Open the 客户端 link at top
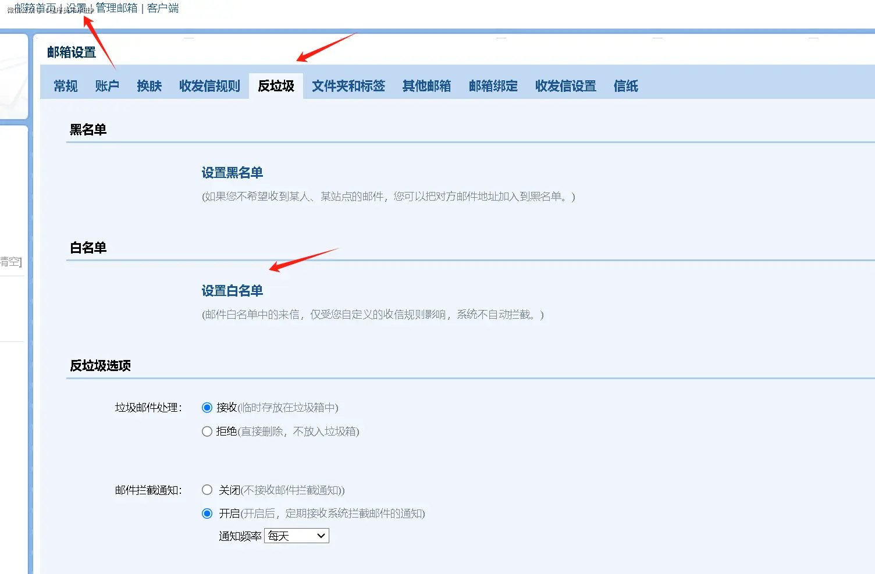This screenshot has height=574, width=875. point(163,8)
